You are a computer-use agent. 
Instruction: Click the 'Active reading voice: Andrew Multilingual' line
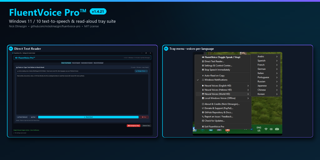47,71
